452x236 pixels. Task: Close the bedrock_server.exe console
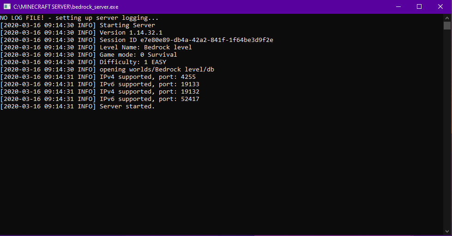[x=440, y=6]
